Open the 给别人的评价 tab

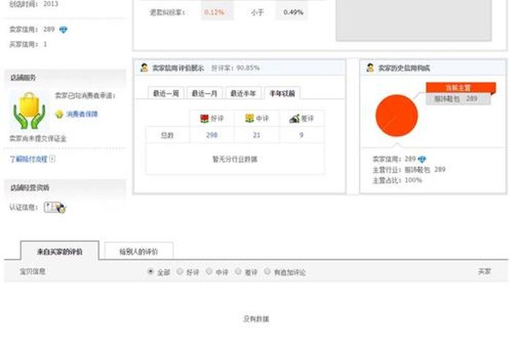point(139,251)
